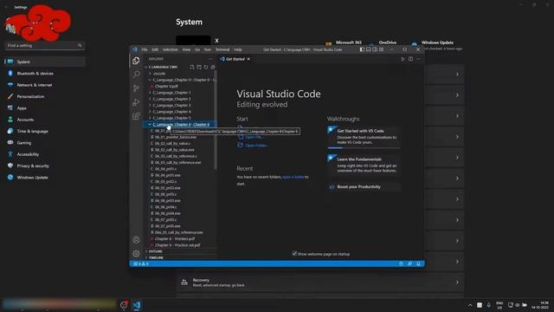
Task: Click the system tray overflow arrow on taskbar
Action: 470,305
